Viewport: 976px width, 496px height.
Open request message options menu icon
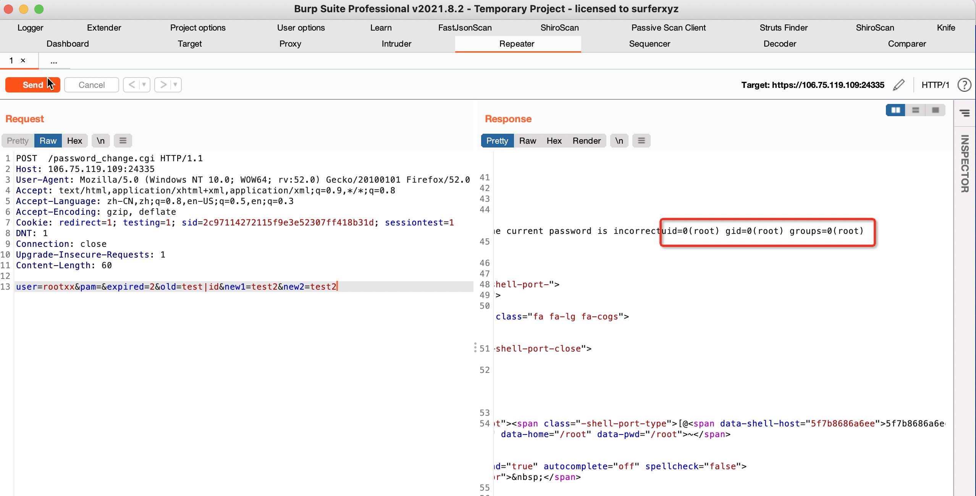(123, 141)
